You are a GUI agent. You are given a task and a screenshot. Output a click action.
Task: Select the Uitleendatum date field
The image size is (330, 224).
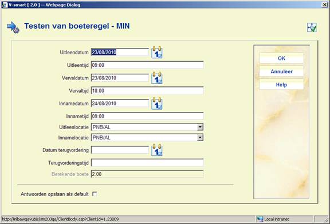(120, 52)
